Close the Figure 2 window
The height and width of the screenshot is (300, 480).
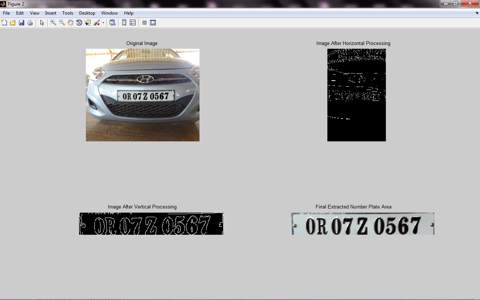(470, 3)
